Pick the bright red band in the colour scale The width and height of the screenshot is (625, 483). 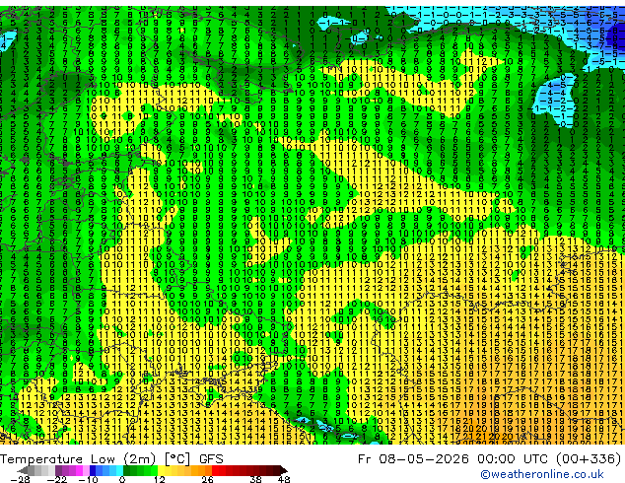click(215, 470)
